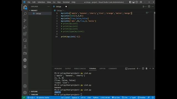The image size is (177, 99).
Task: Open the Explorer view in activity bar
Action: click(25, 7)
